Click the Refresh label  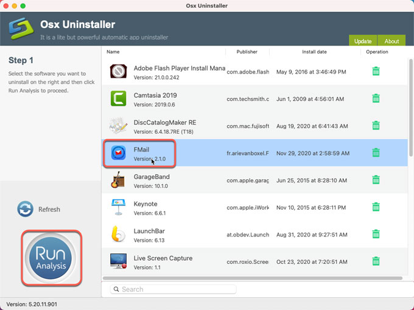[49, 209]
